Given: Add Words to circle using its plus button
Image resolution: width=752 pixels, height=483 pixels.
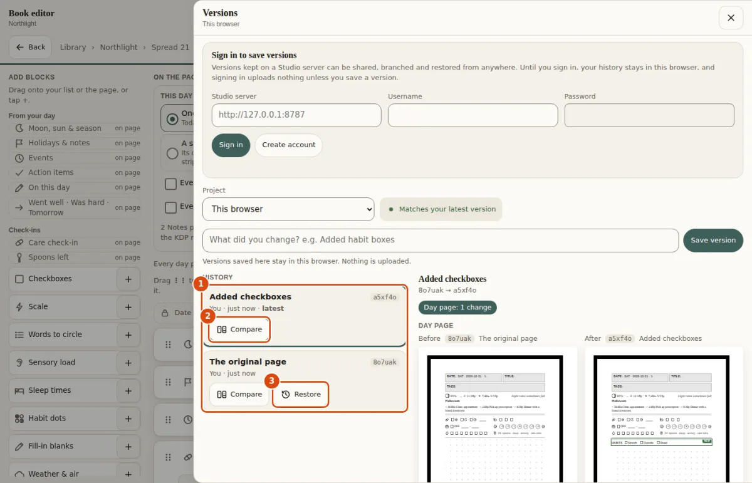Looking at the screenshot, I should click(128, 335).
